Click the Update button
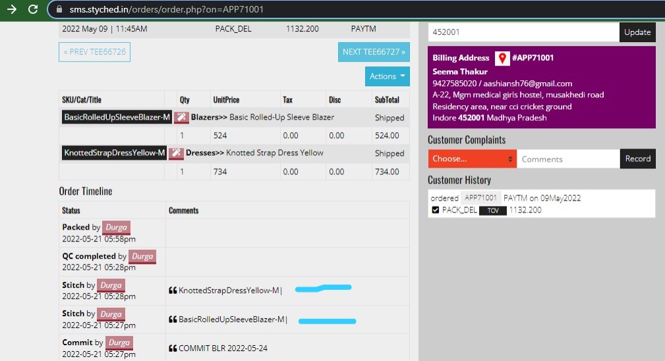The image size is (665, 361). (x=637, y=32)
